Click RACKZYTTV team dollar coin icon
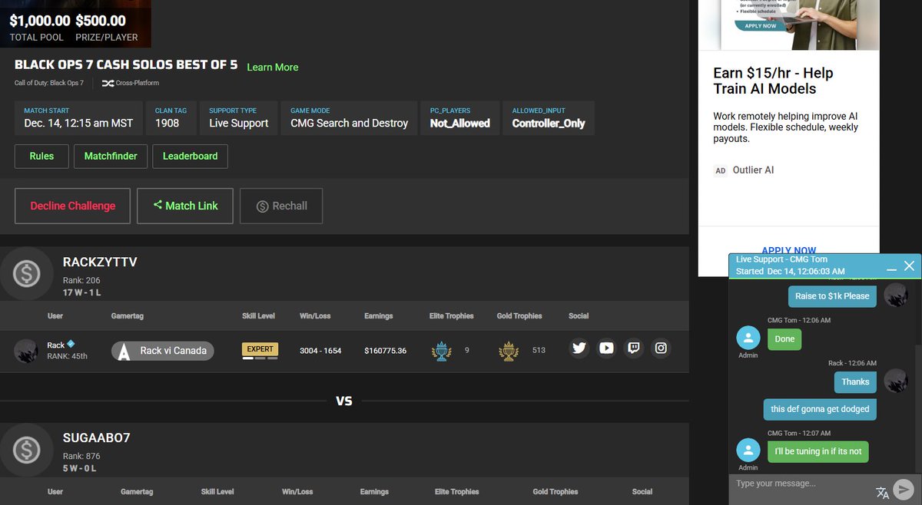The height and width of the screenshot is (505, 922). 26,272
